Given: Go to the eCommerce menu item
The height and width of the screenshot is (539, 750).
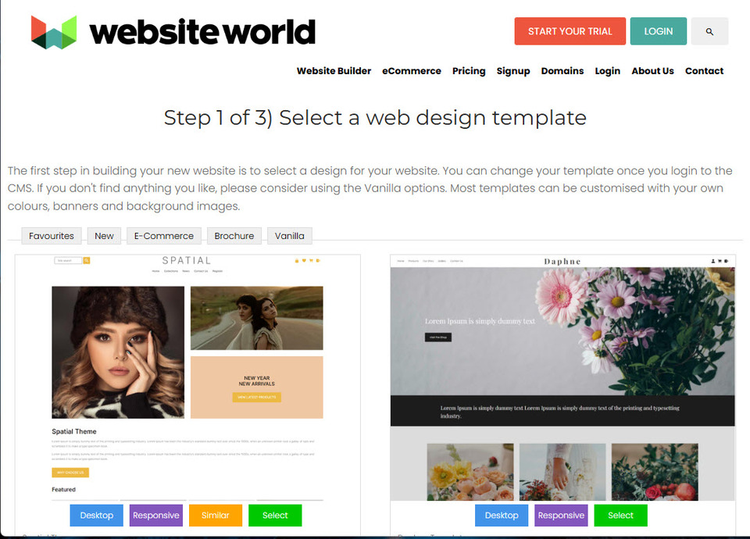Looking at the screenshot, I should [x=412, y=71].
